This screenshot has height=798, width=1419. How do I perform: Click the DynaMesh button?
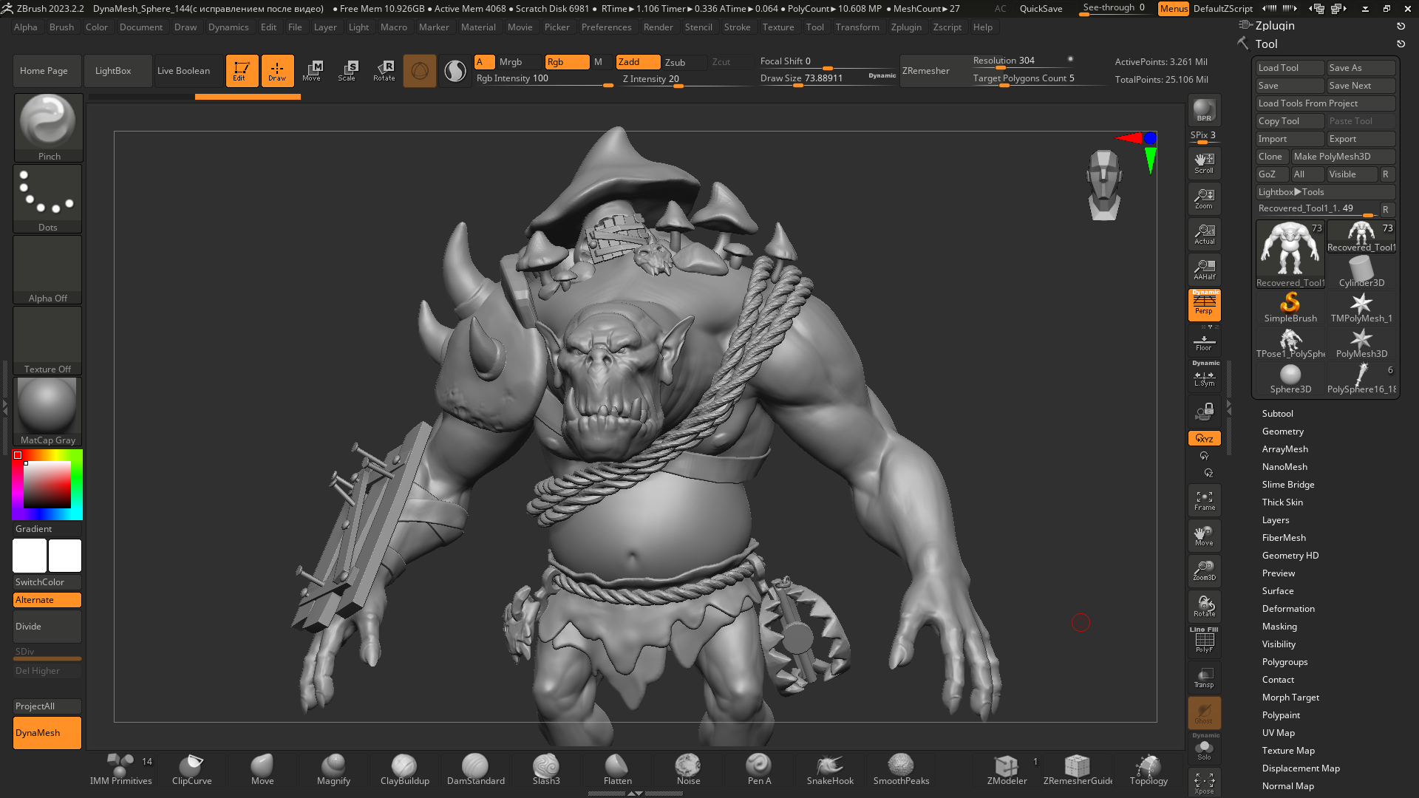click(x=47, y=733)
